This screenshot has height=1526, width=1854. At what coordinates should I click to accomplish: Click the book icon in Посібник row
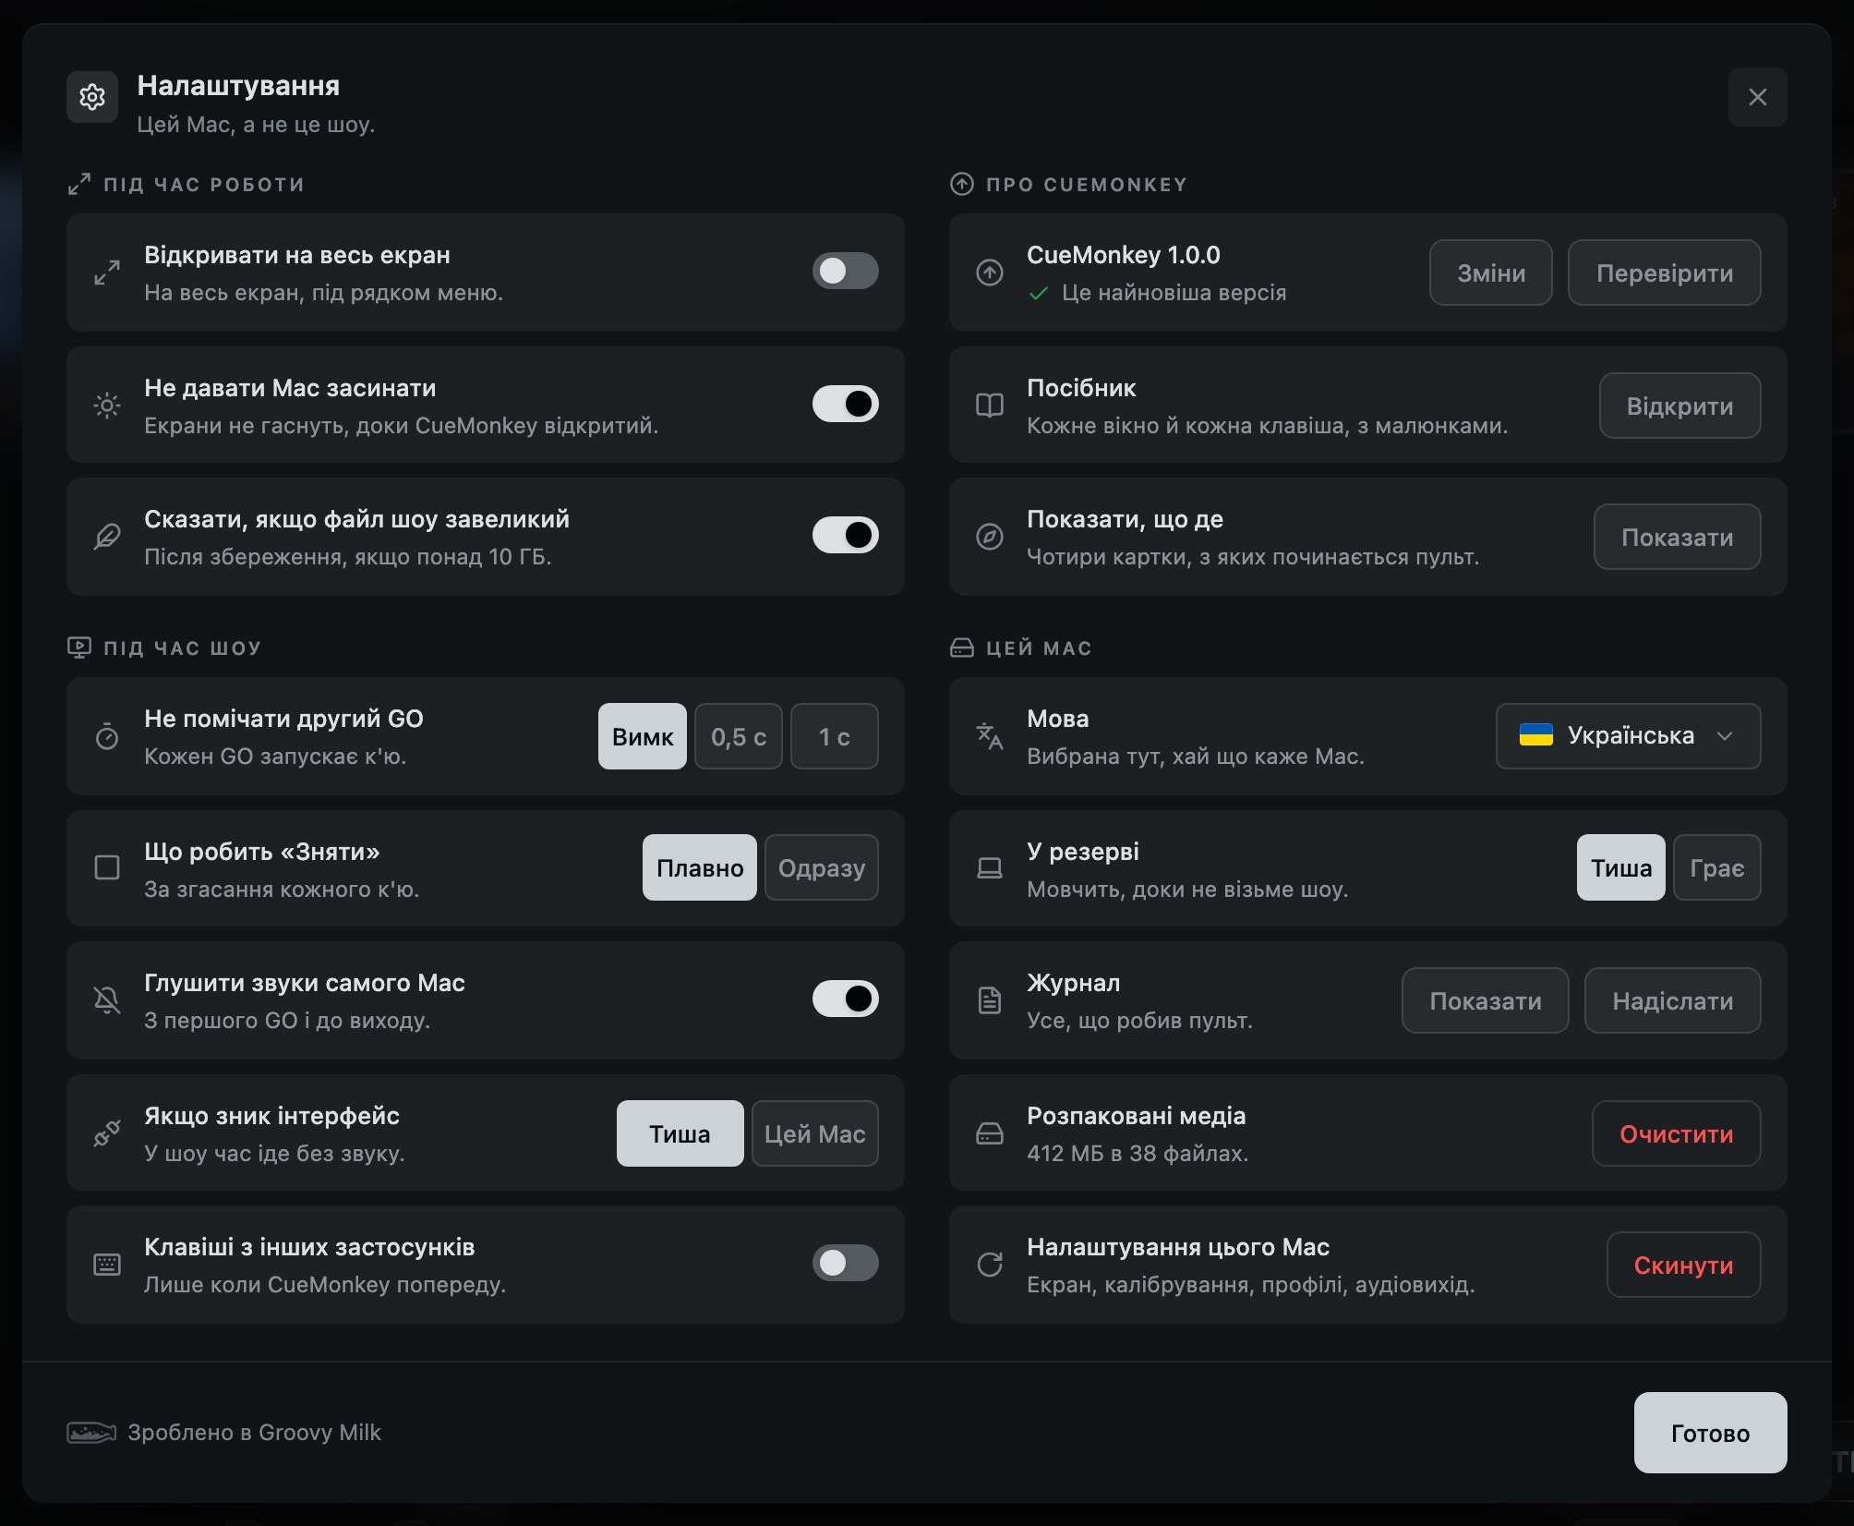pos(990,406)
